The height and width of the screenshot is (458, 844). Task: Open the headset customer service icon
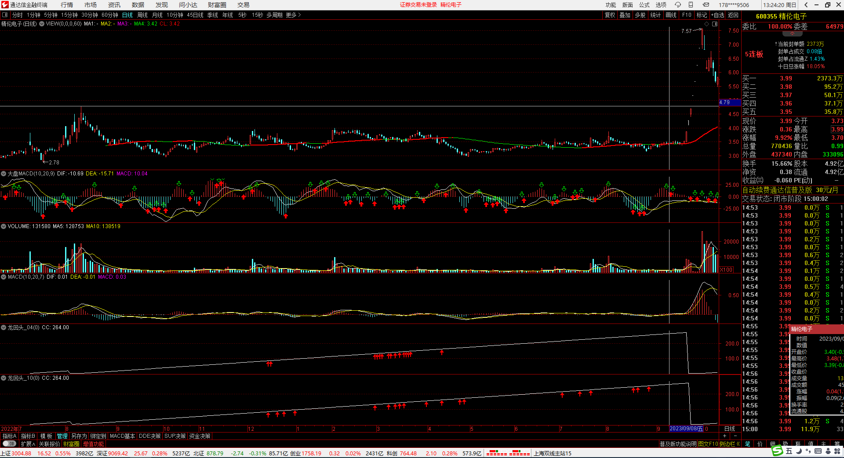(x=678, y=5)
